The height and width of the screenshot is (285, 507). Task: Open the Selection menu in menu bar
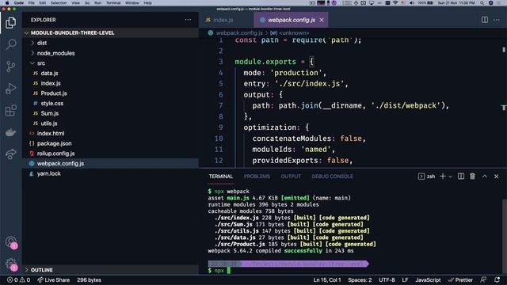59,3
